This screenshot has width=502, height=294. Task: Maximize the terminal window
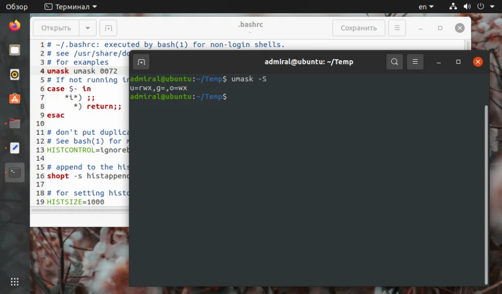458,62
